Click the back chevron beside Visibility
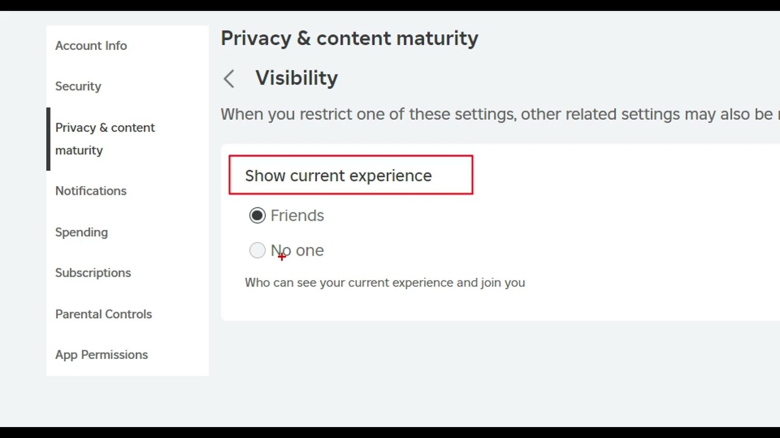 click(x=229, y=78)
